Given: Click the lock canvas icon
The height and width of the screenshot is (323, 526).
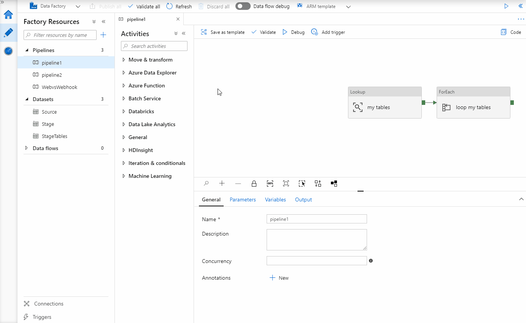Looking at the screenshot, I should (254, 184).
